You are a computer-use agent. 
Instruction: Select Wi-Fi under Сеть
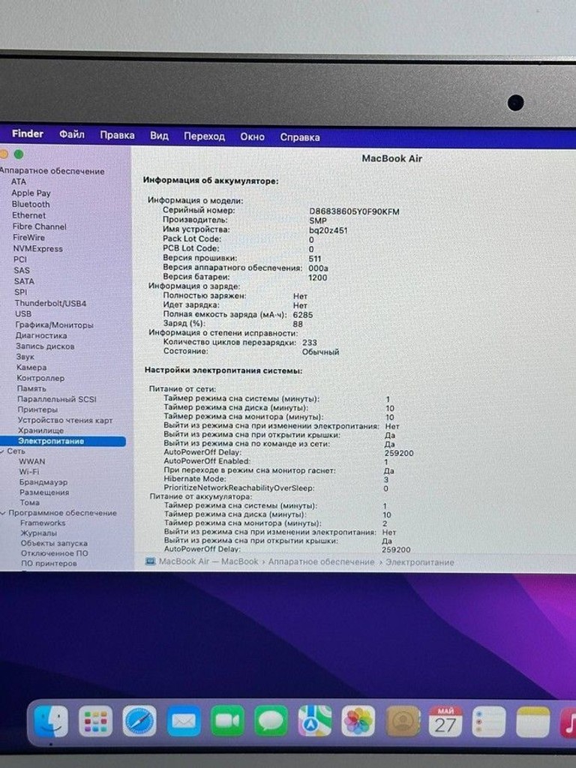coord(29,472)
